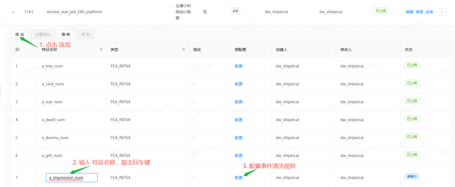455x187 pixels.
Task: Click 配置 in the a_danmu_num row
Action: tap(239, 138)
